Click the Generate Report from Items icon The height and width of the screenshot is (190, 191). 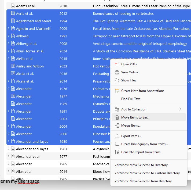117,152
